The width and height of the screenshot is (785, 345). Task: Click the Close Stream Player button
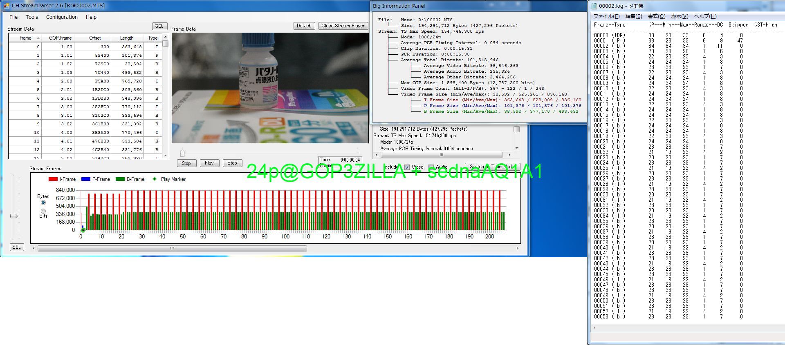[343, 26]
